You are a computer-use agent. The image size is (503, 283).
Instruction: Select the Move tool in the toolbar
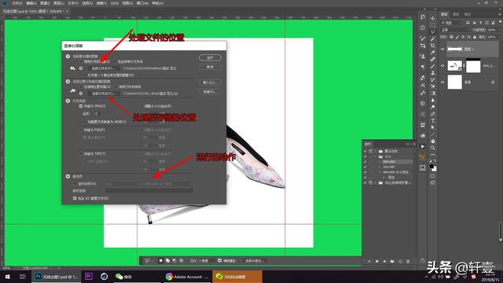tap(433, 18)
